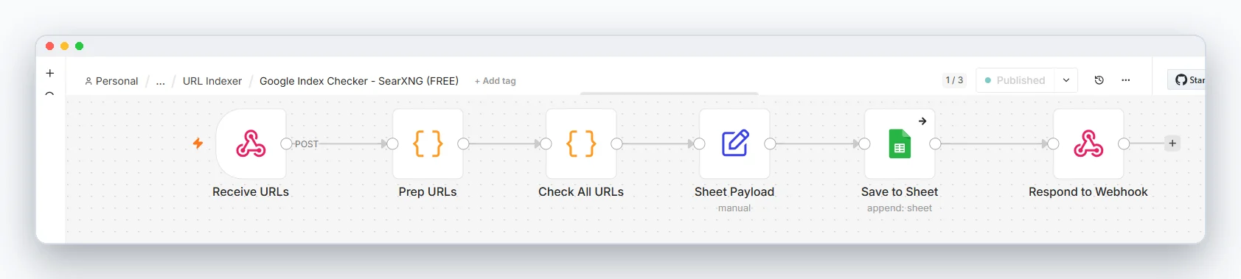The image size is (1241, 279).
Task: Select workflow name Google Index Checker - SearXNG (FREE)
Action: click(359, 81)
